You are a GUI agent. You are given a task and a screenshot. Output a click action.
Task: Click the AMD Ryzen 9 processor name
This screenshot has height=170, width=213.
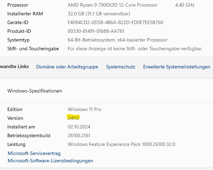tap(112, 5)
